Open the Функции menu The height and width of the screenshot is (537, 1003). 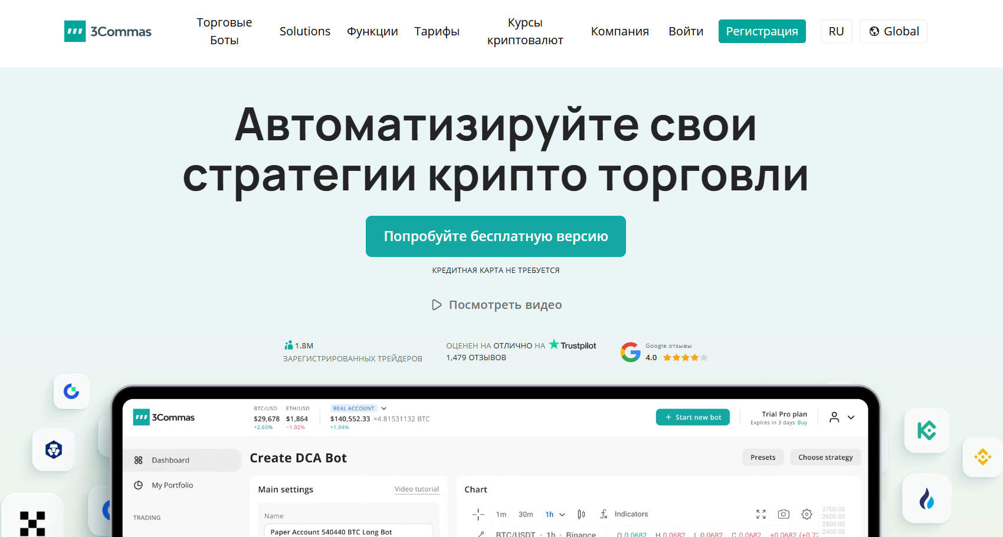click(x=372, y=31)
